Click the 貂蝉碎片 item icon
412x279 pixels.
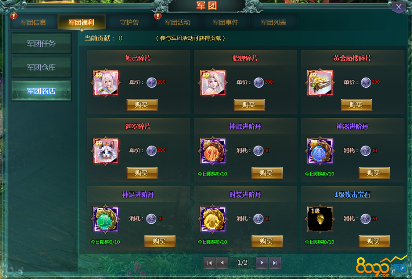coord(213,83)
